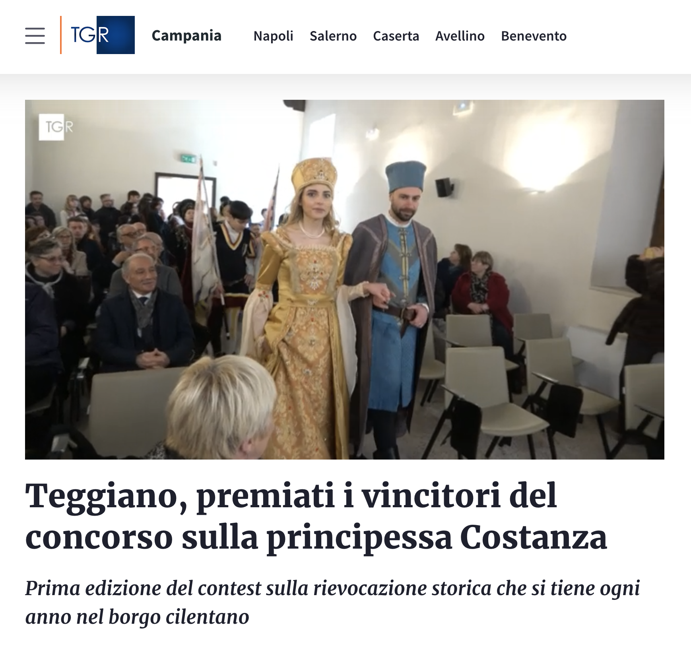The image size is (691, 648).
Task: Click the flag bearer in the black tunic
Action: coord(235,270)
